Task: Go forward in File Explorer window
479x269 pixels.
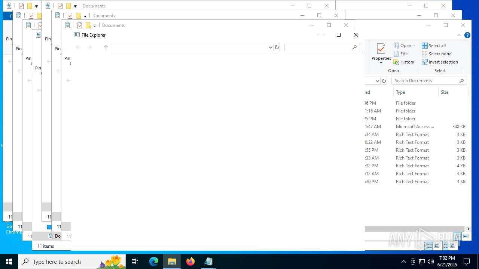Action: pos(89,47)
